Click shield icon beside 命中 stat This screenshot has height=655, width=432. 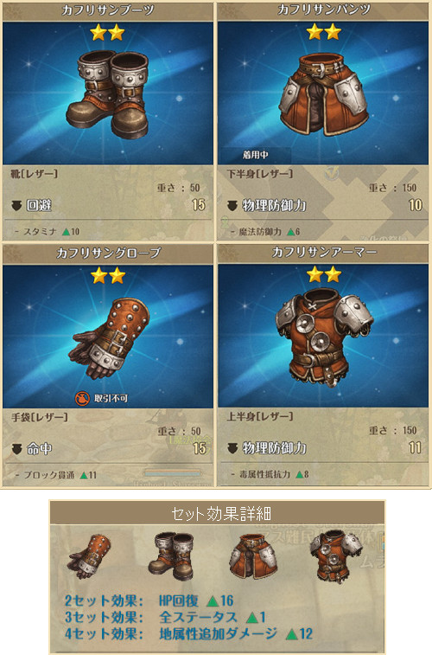click(16, 449)
